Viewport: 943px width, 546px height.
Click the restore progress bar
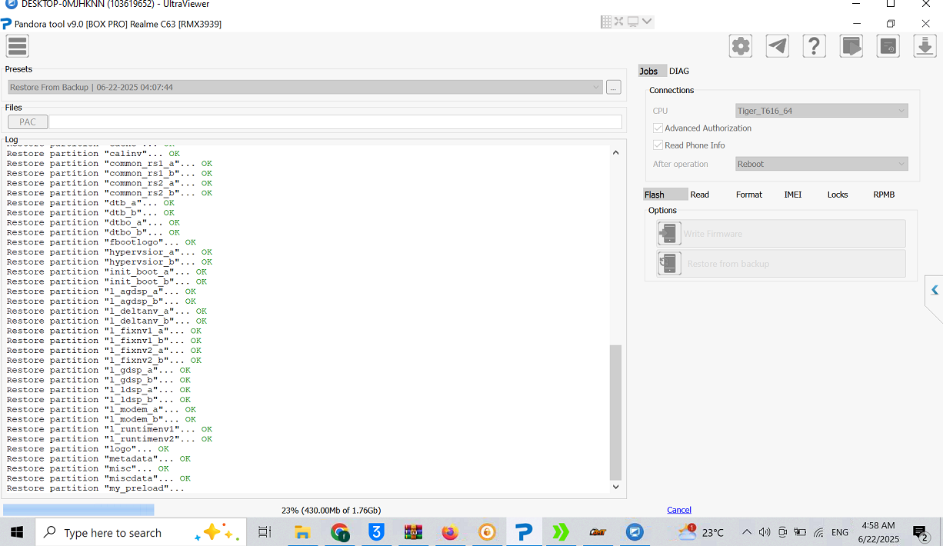pos(78,510)
